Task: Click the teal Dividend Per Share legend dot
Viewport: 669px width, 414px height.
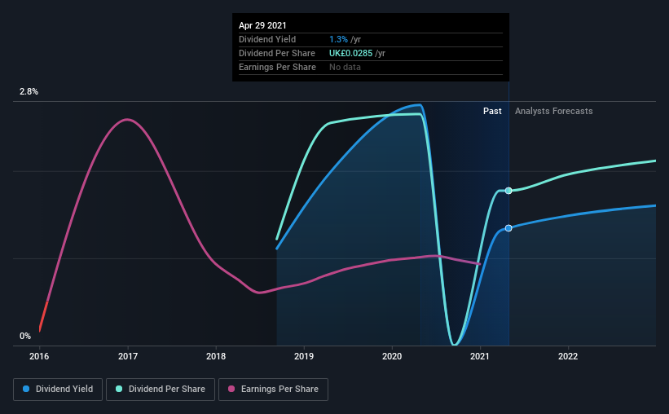Action: tap(119, 389)
